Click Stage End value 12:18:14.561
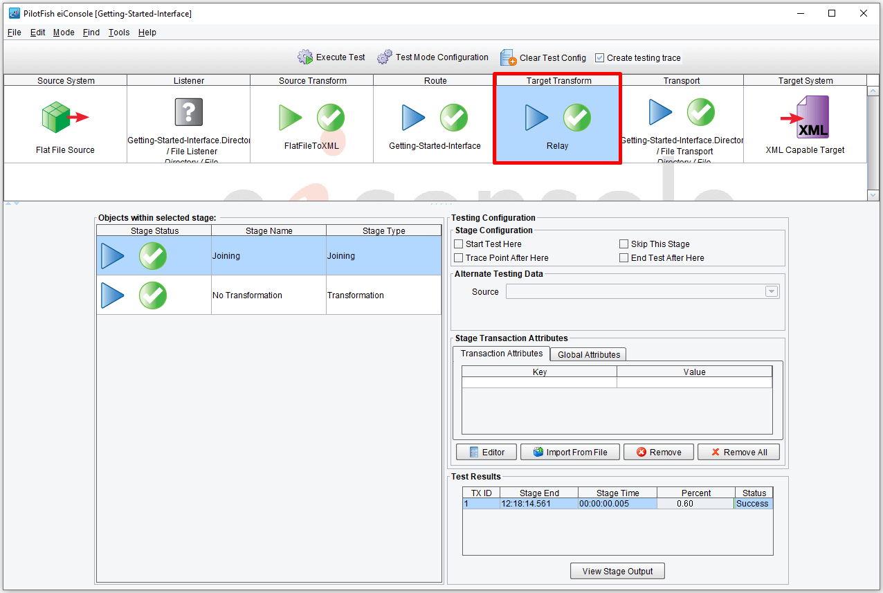 539,504
